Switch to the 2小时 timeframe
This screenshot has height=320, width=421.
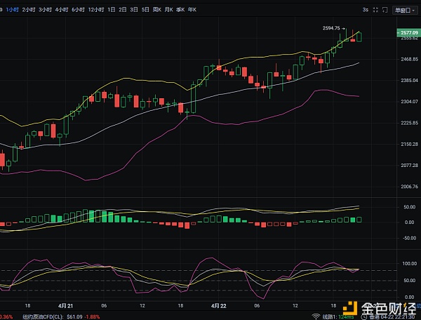pyautogui.click(x=29, y=10)
